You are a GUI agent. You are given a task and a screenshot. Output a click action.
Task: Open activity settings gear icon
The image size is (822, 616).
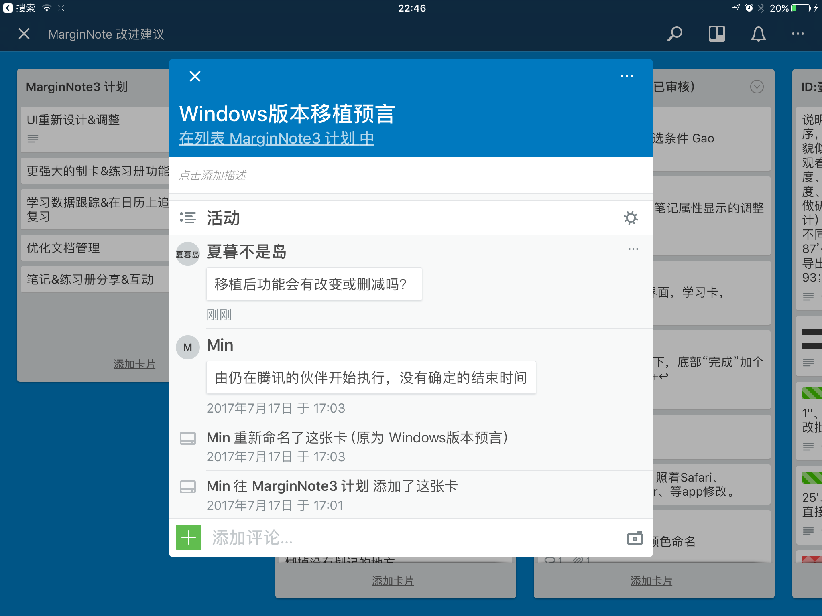pos(631,218)
